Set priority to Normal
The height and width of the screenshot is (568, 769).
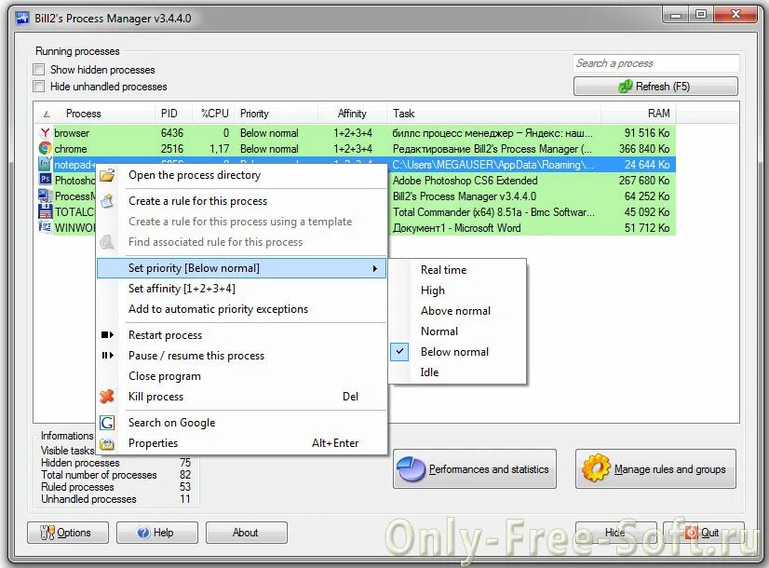point(439,331)
